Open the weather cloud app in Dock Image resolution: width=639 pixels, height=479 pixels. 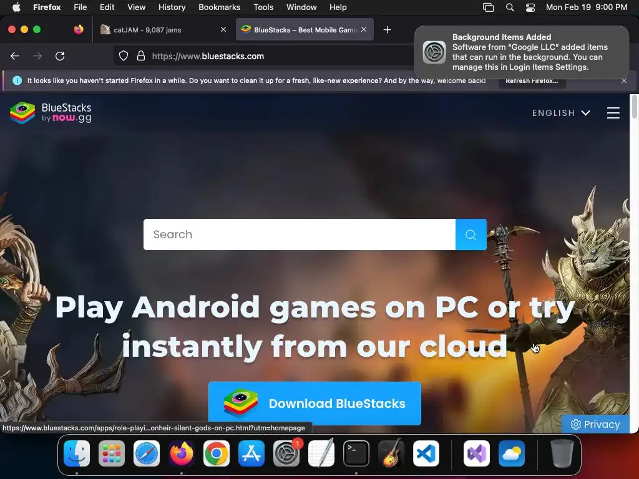512,453
